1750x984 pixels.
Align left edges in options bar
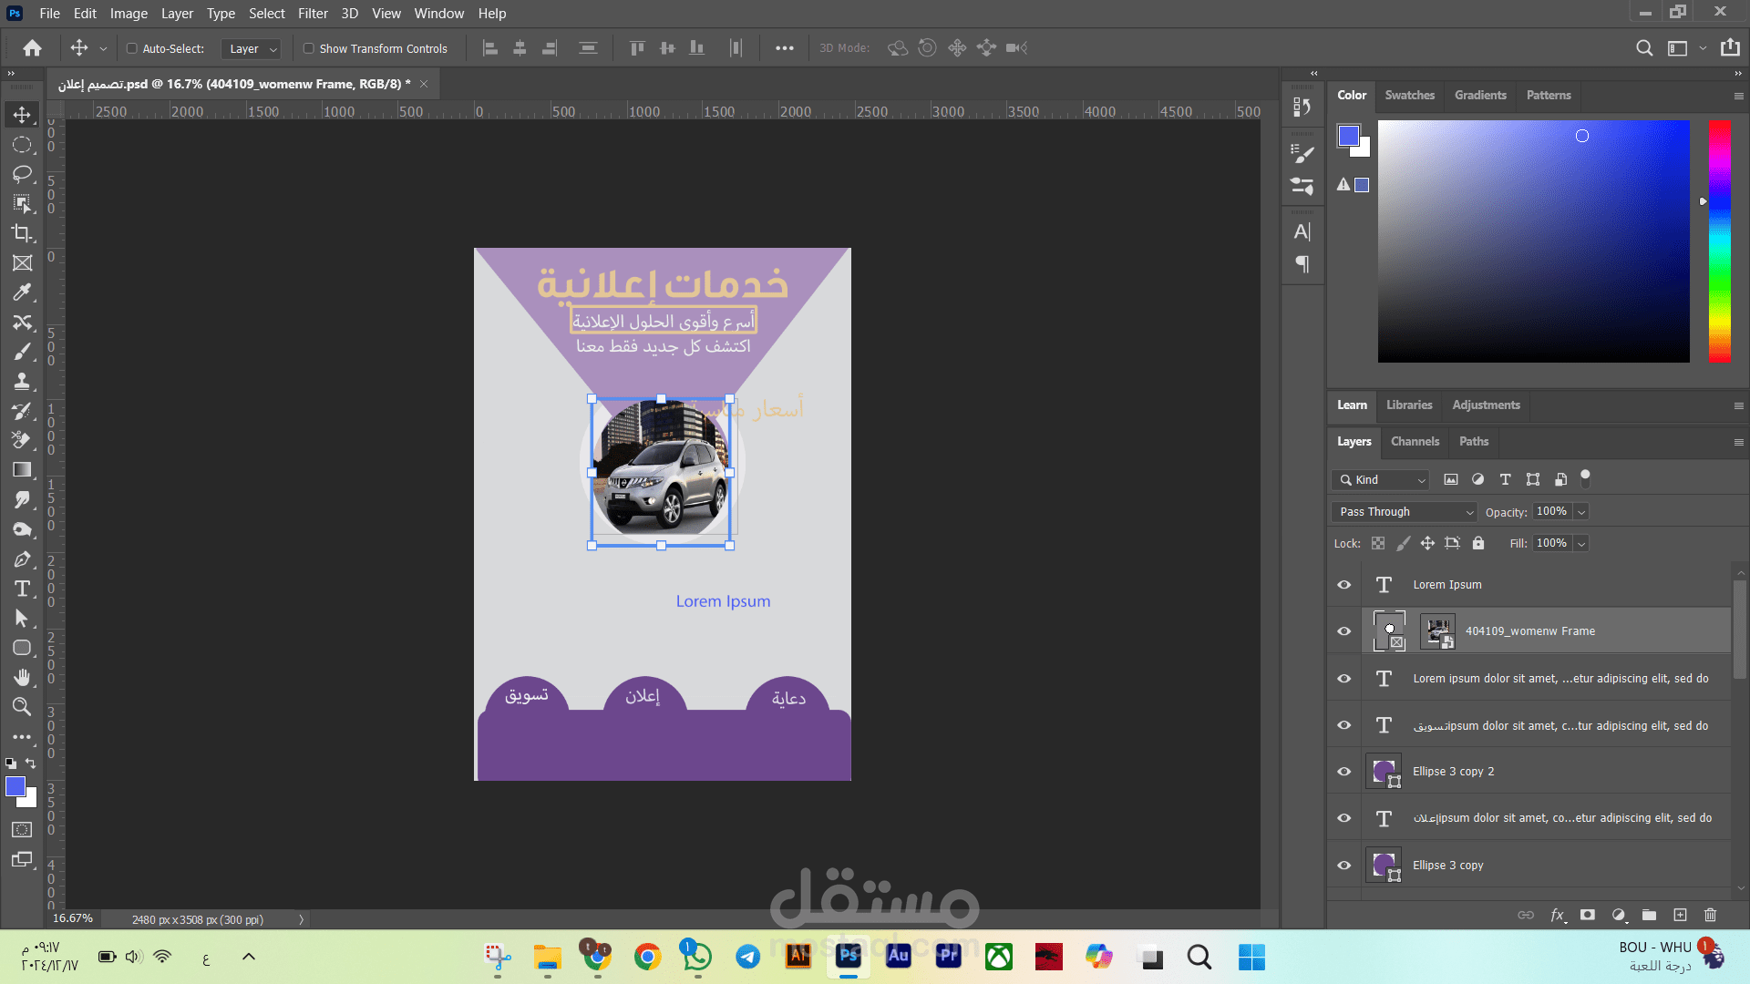coord(490,48)
